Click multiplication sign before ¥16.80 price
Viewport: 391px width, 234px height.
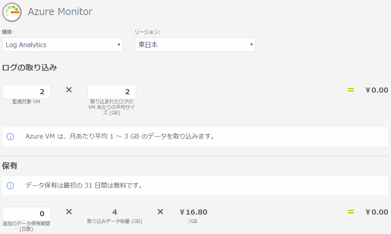[x=160, y=212]
